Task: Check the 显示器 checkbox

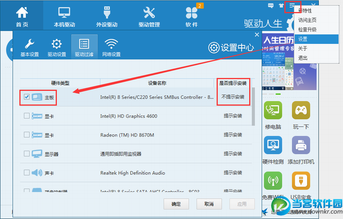Action: [x=26, y=153]
